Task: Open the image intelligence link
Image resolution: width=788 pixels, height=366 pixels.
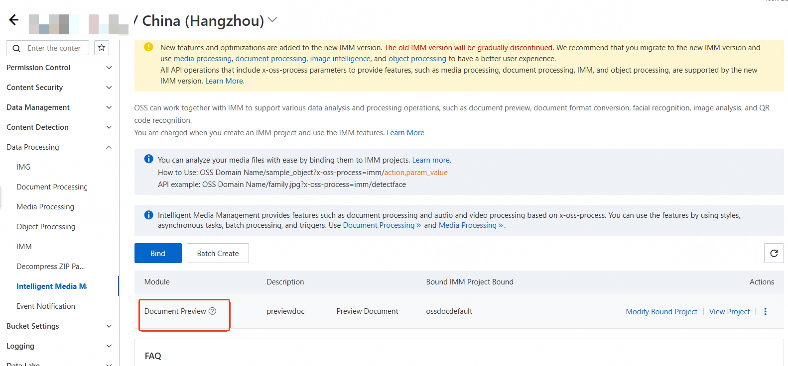Action: [340, 59]
